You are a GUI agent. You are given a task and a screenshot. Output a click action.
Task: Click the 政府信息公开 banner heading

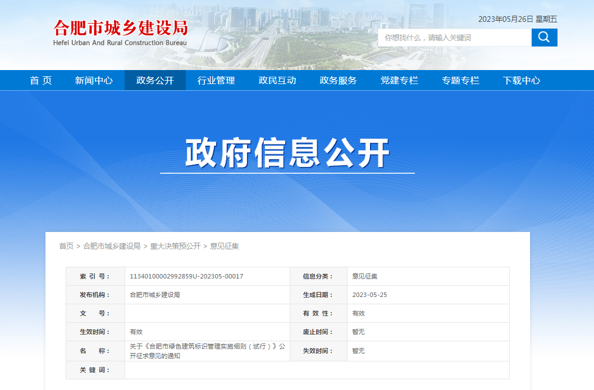pyautogui.click(x=287, y=152)
